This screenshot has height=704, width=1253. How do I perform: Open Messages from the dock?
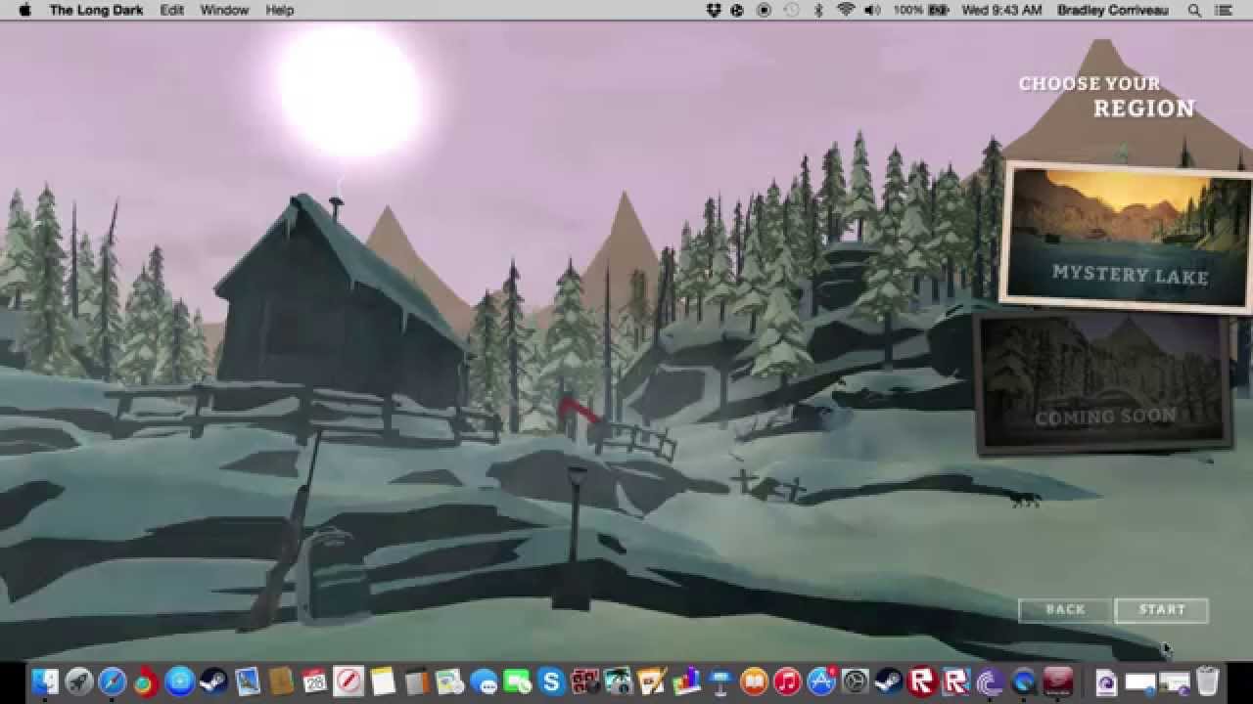click(484, 682)
